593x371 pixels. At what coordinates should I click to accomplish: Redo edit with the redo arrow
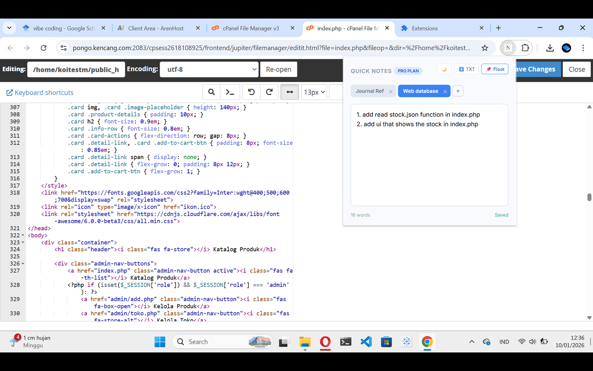[269, 92]
